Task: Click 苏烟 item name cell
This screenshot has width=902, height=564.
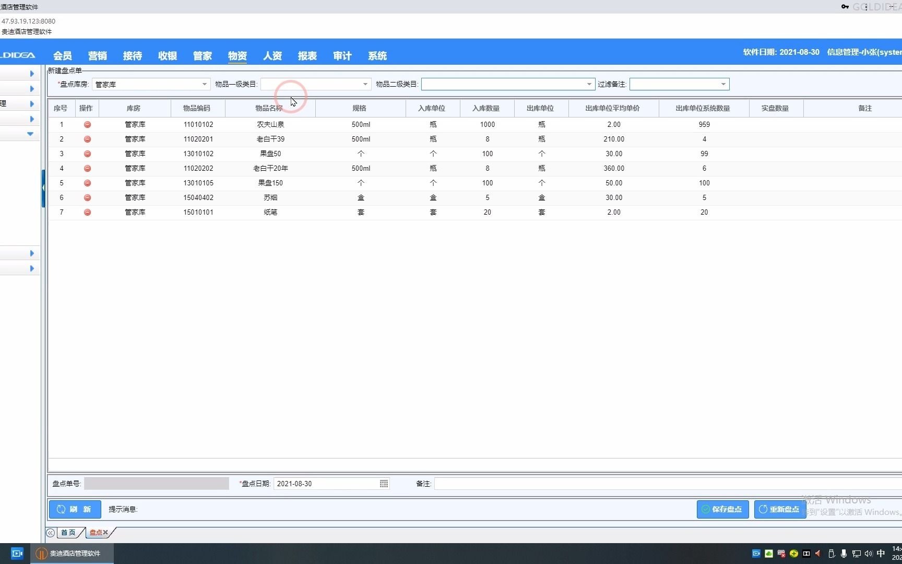Action: coord(270,197)
